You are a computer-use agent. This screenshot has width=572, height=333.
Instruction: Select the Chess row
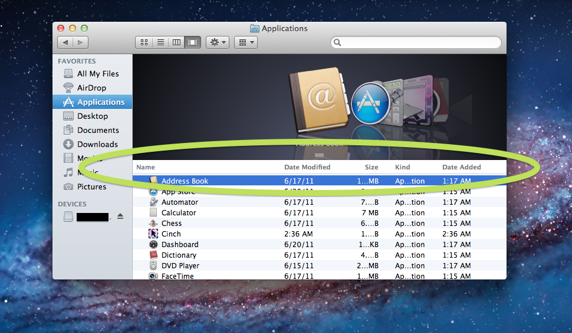tap(320, 223)
